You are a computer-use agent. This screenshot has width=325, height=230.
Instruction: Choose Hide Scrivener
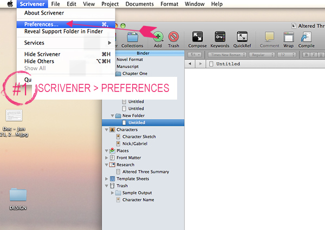[x=66, y=54]
